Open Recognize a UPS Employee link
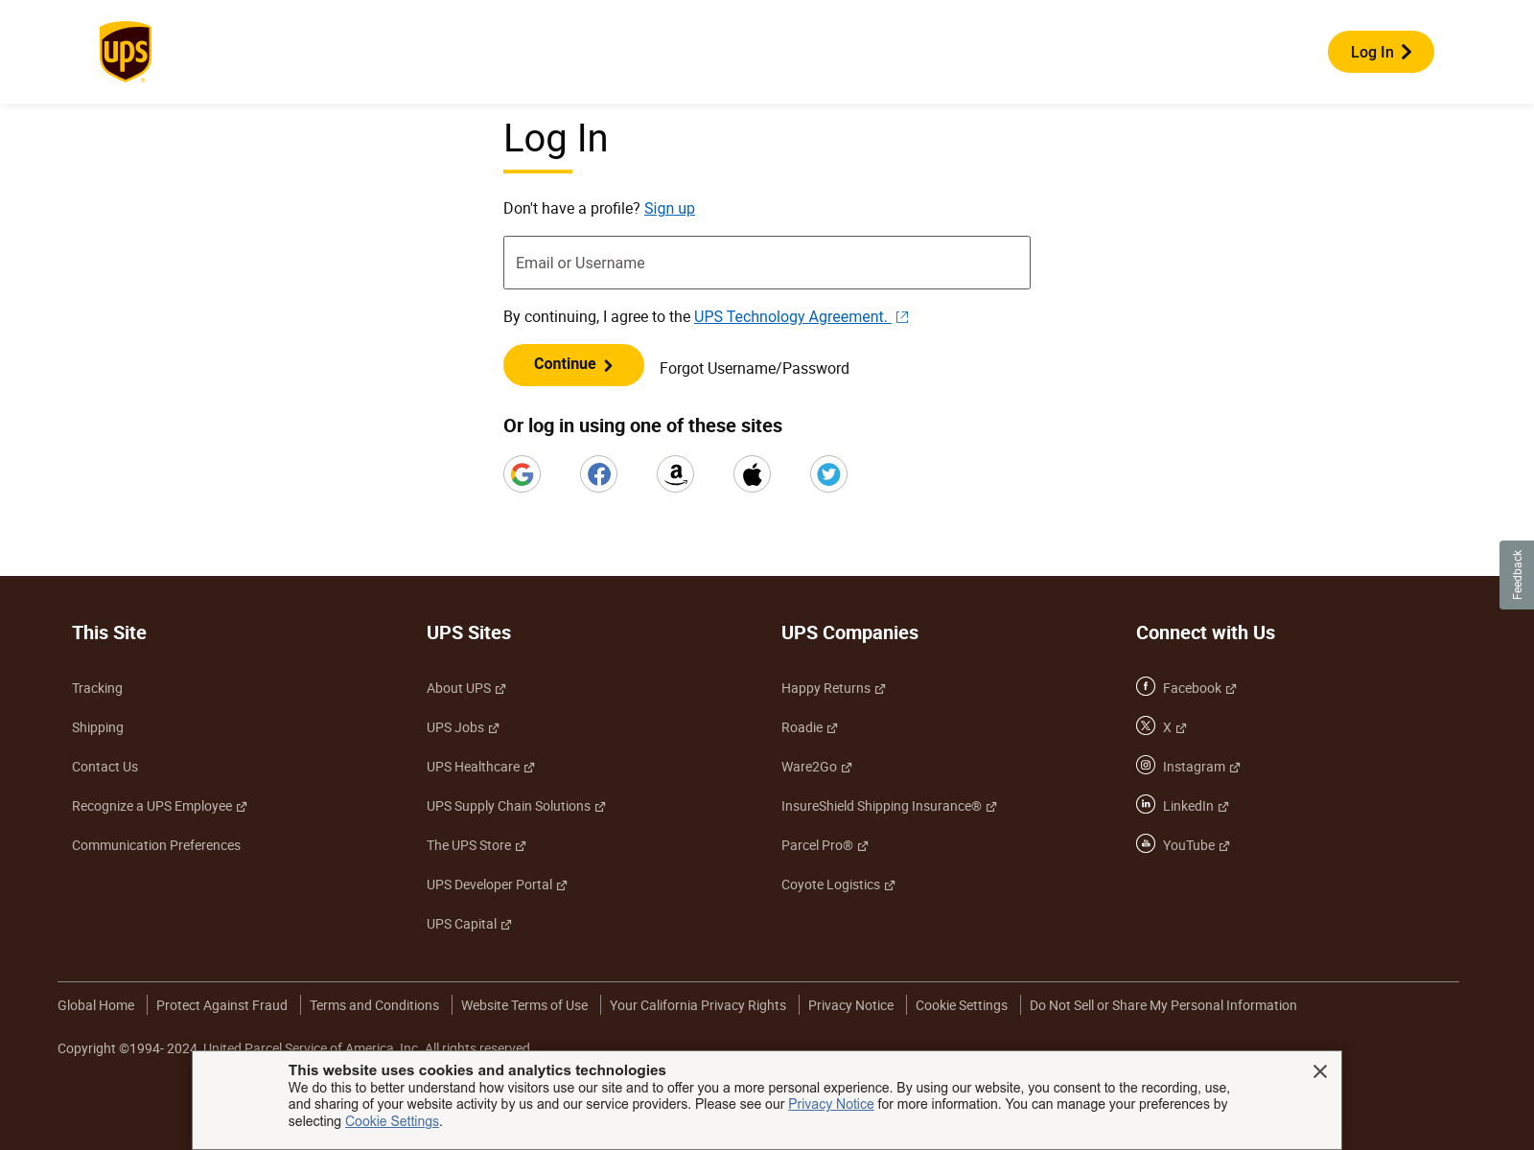This screenshot has height=1150, width=1534. click(159, 806)
